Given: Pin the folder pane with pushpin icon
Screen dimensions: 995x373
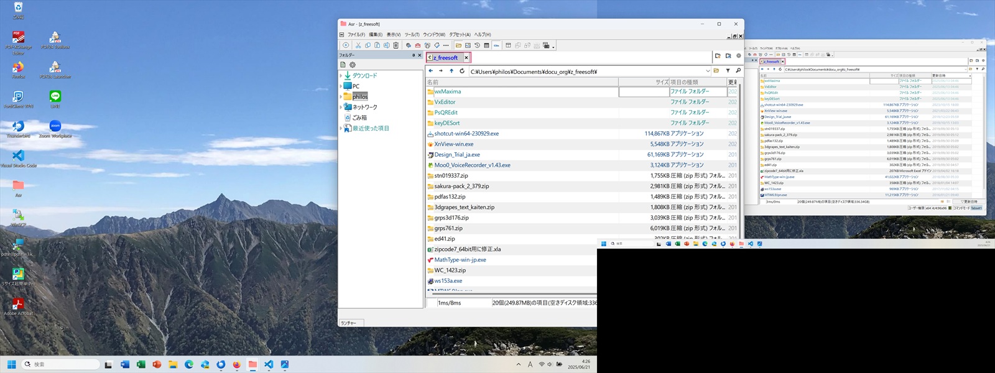Looking at the screenshot, I should [x=414, y=55].
